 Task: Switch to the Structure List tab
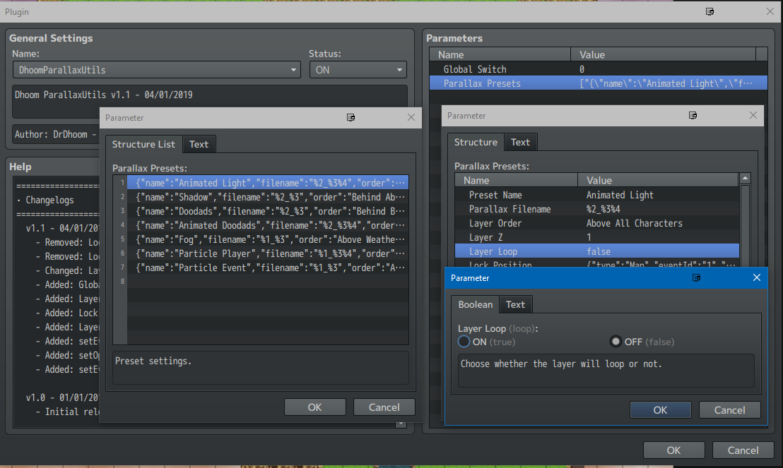143,144
